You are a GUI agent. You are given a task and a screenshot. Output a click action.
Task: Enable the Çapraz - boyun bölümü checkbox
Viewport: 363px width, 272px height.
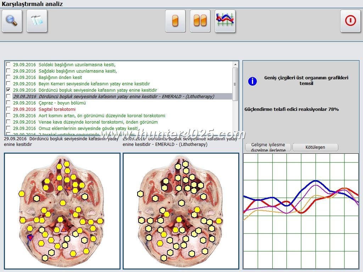[7, 103]
